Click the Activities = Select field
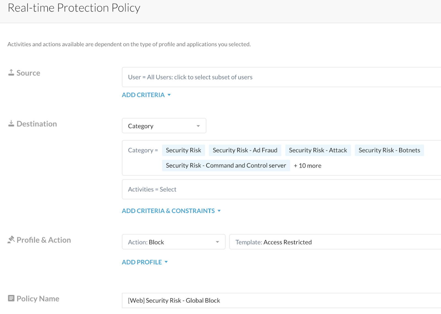 pyautogui.click(x=281, y=189)
